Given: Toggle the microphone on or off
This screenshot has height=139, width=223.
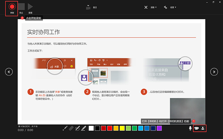Looking at the screenshot, I should [190, 128].
